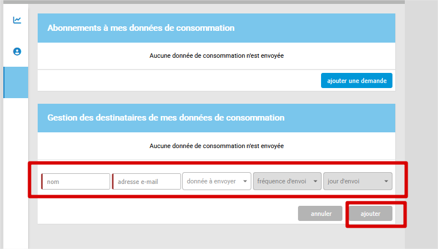Click the 'ajouter' button to add recipient

369,214
